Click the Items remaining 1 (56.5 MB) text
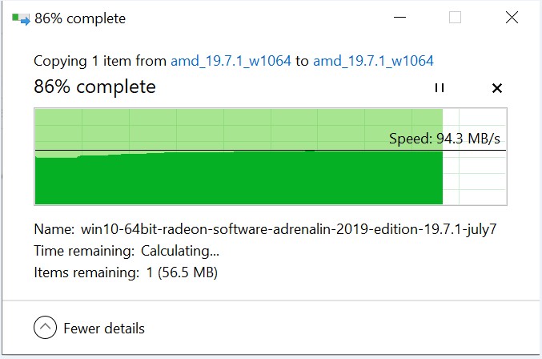This screenshot has width=542, height=359. [126, 272]
